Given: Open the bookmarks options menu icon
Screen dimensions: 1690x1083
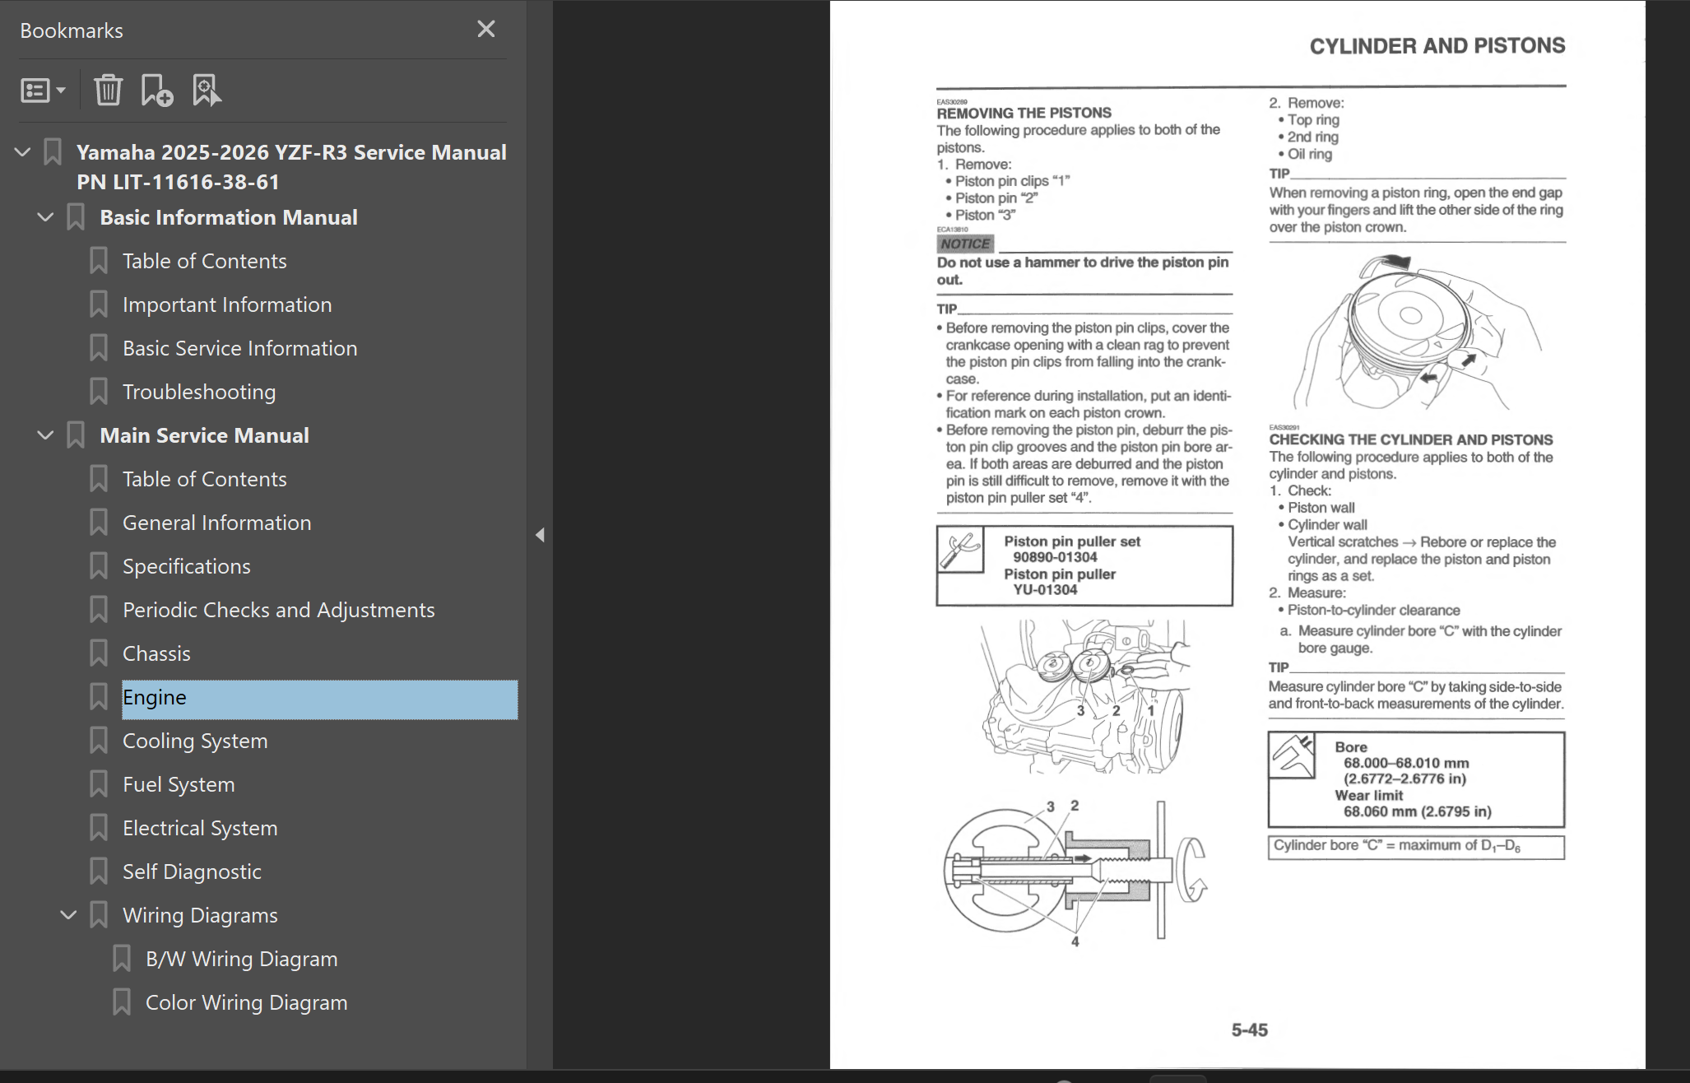Looking at the screenshot, I should [x=43, y=91].
